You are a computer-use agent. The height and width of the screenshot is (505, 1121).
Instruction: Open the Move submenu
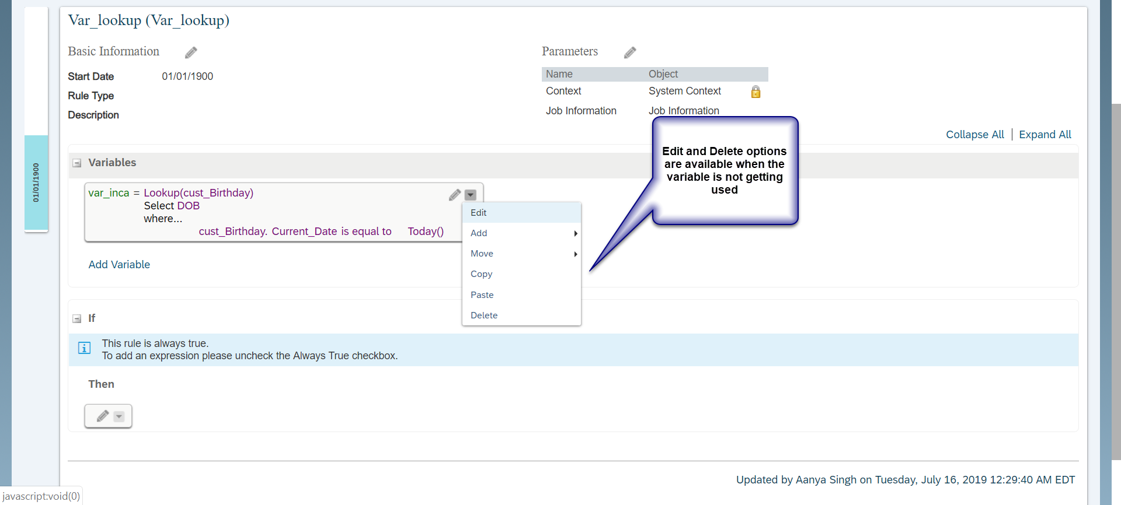521,254
